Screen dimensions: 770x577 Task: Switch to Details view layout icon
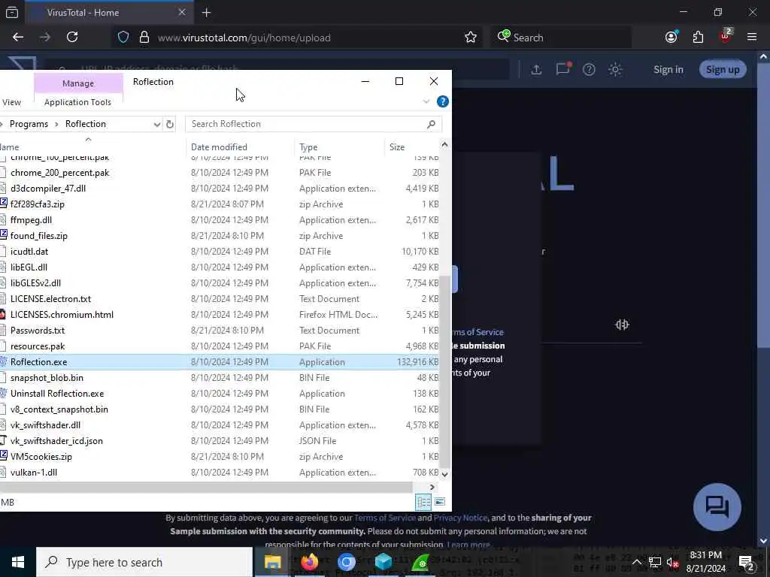pyautogui.click(x=423, y=501)
